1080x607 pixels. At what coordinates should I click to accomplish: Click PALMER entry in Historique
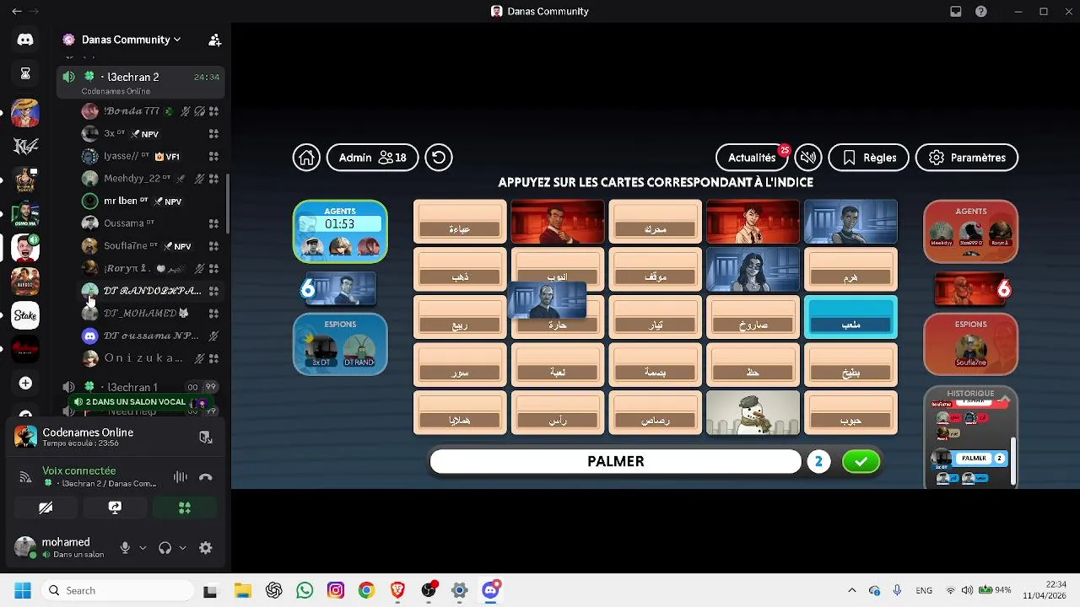click(974, 459)
